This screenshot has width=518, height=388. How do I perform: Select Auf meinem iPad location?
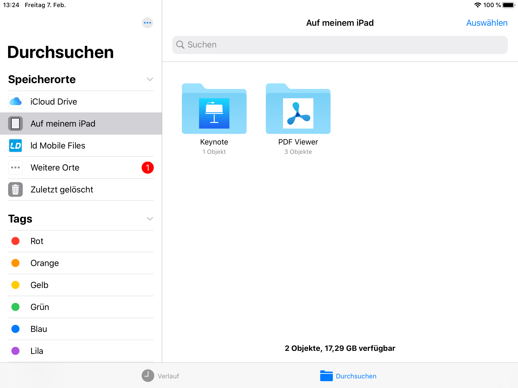[81, 124]
